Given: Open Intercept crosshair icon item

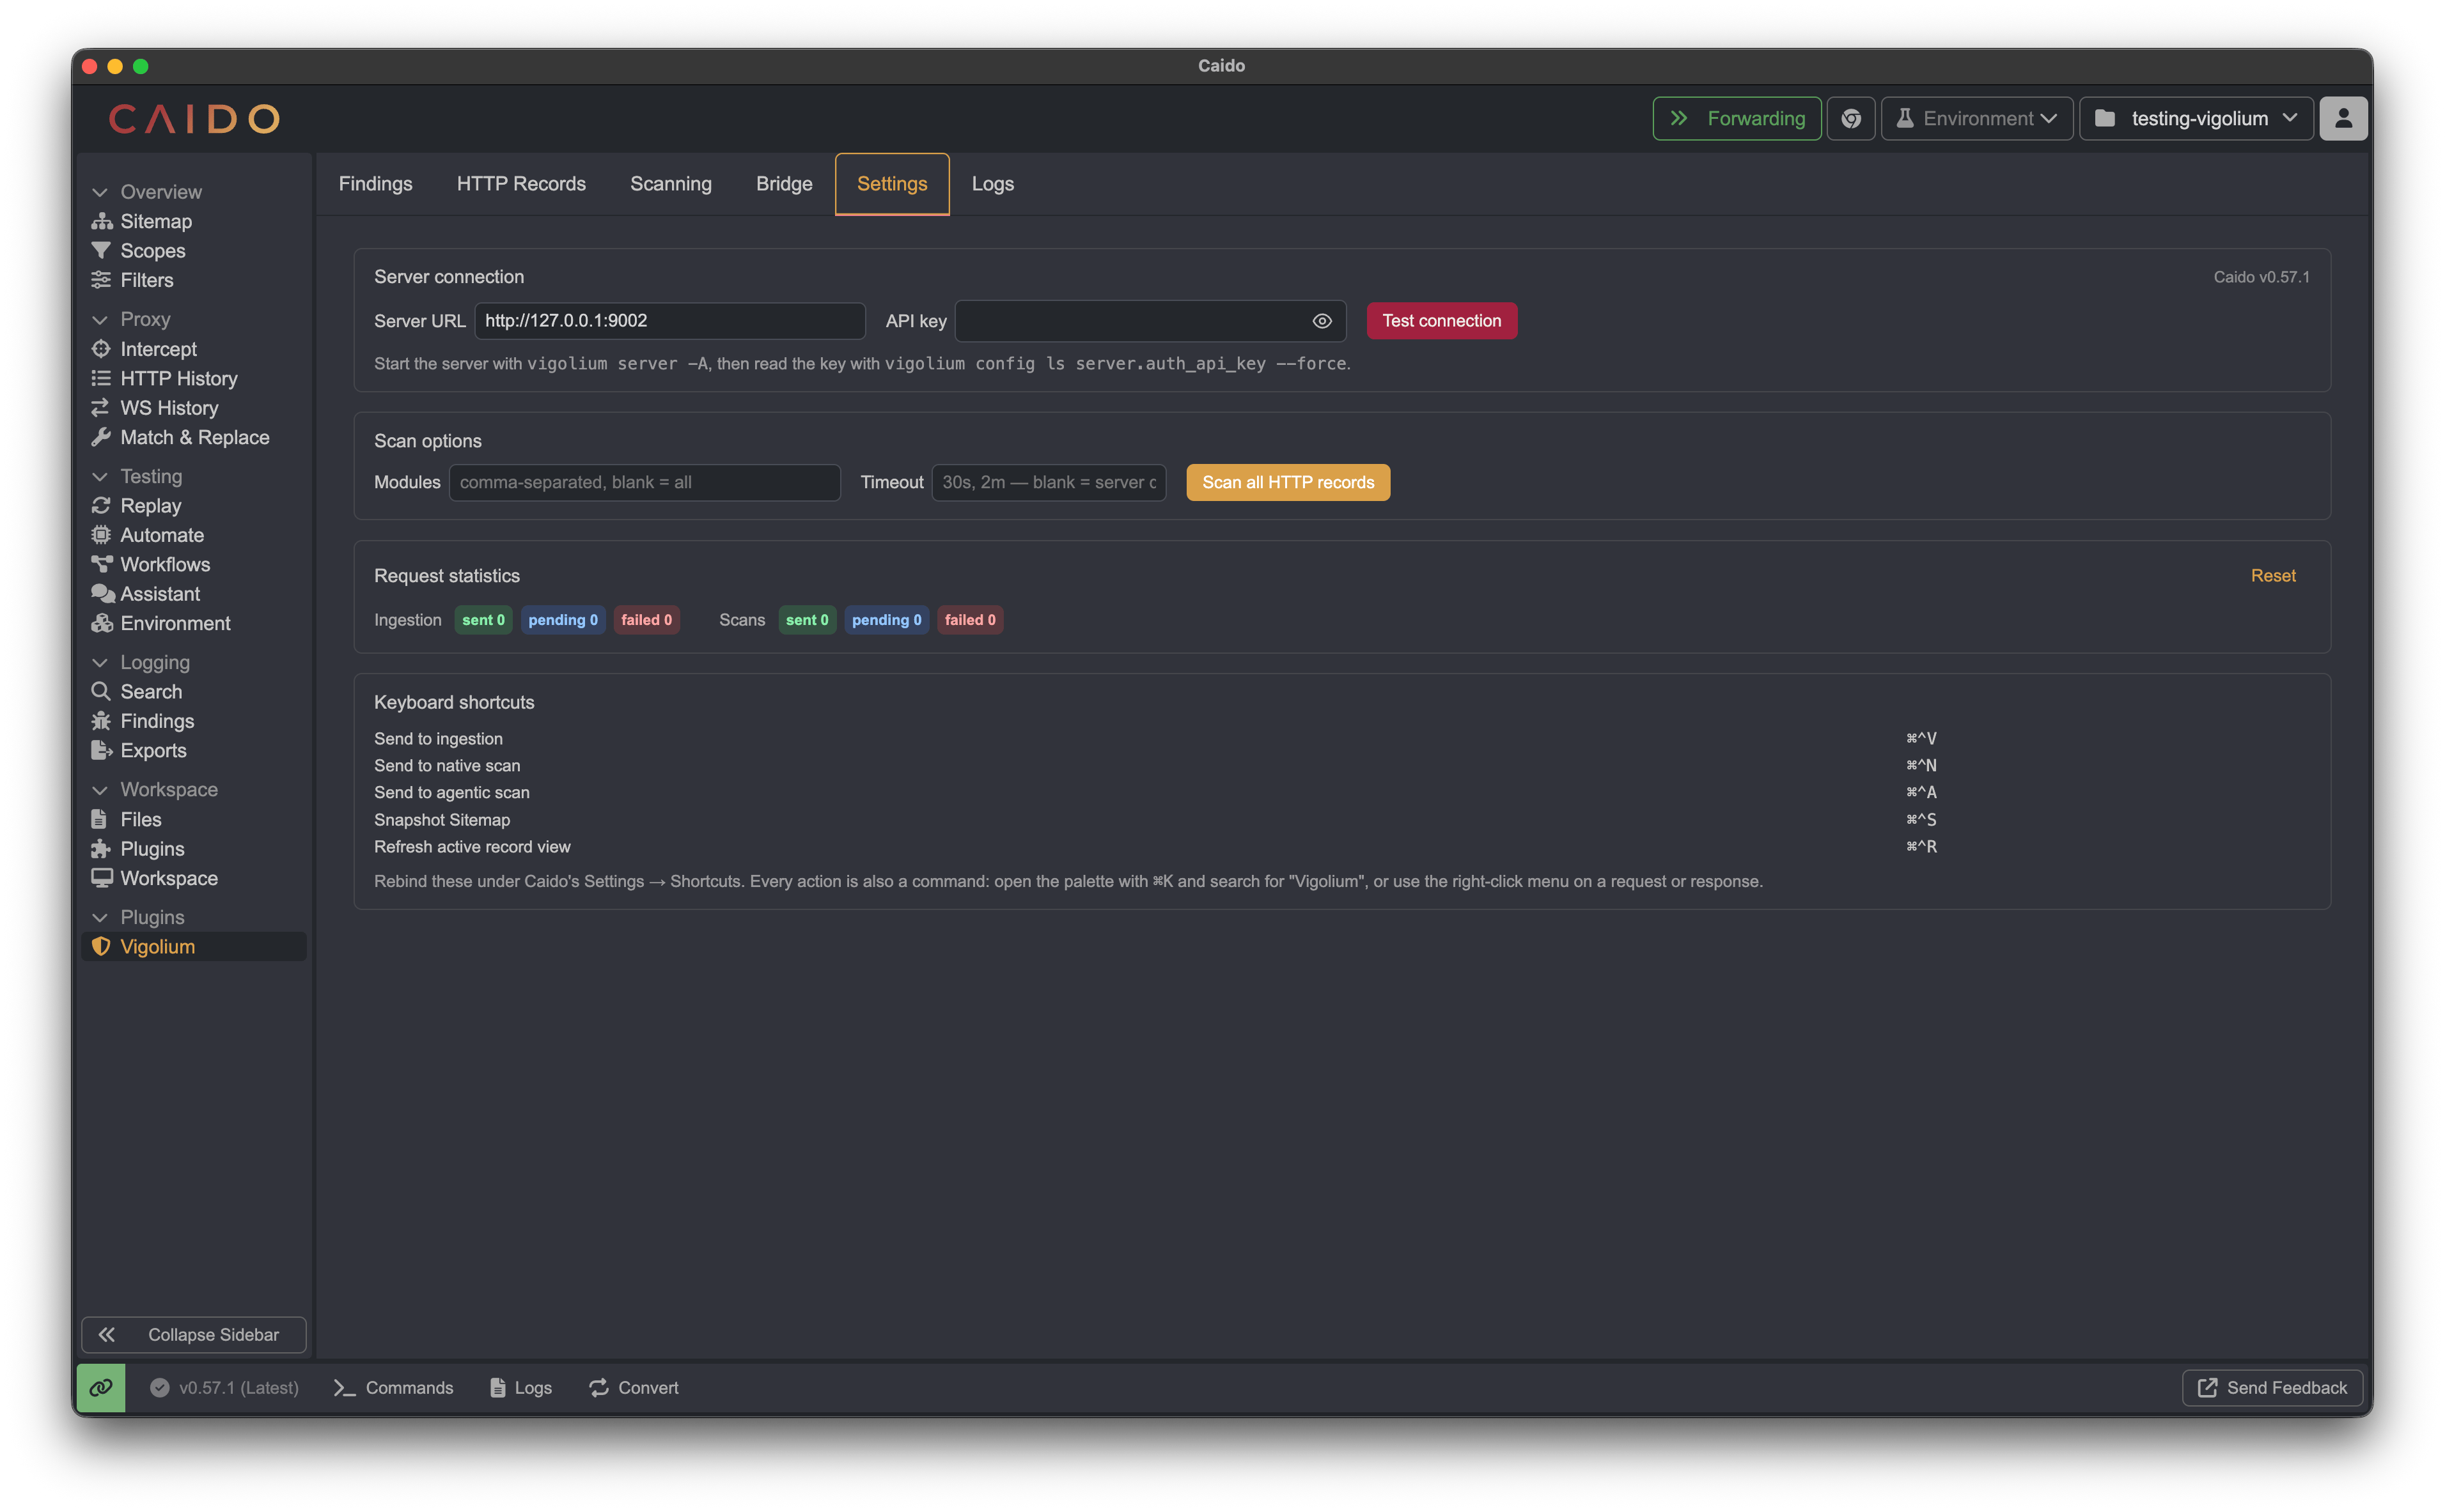Looking at the screenshot, I should point(193,349).
